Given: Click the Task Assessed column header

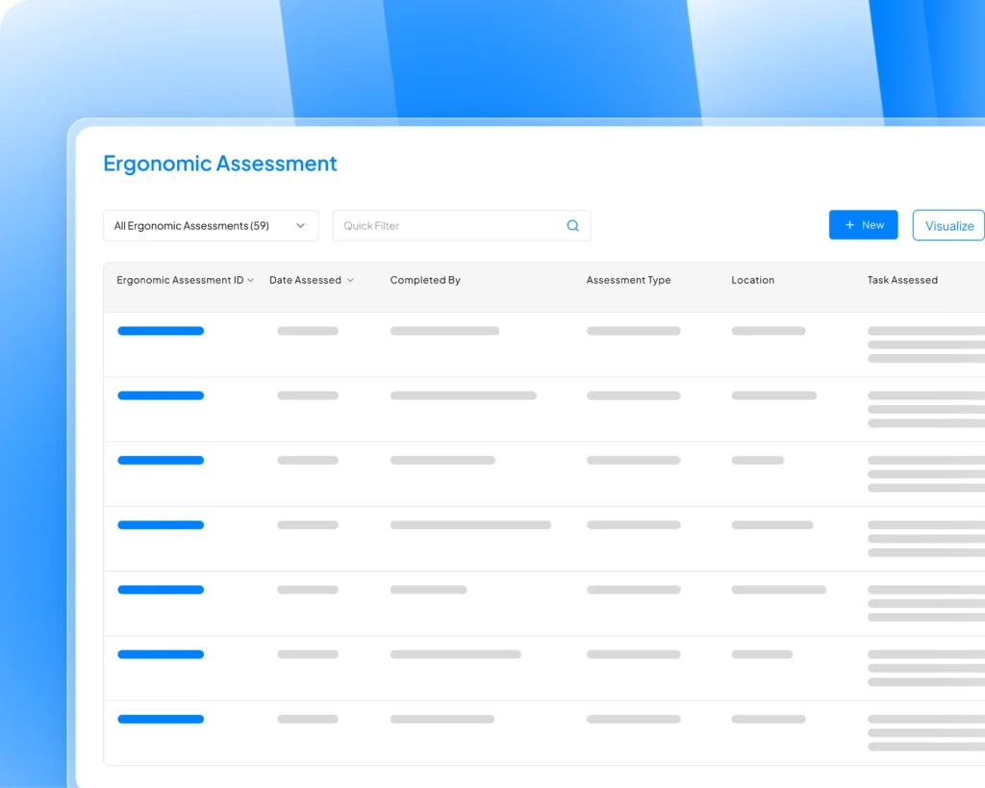Looking at the screenshot, I should click(902, 280).
